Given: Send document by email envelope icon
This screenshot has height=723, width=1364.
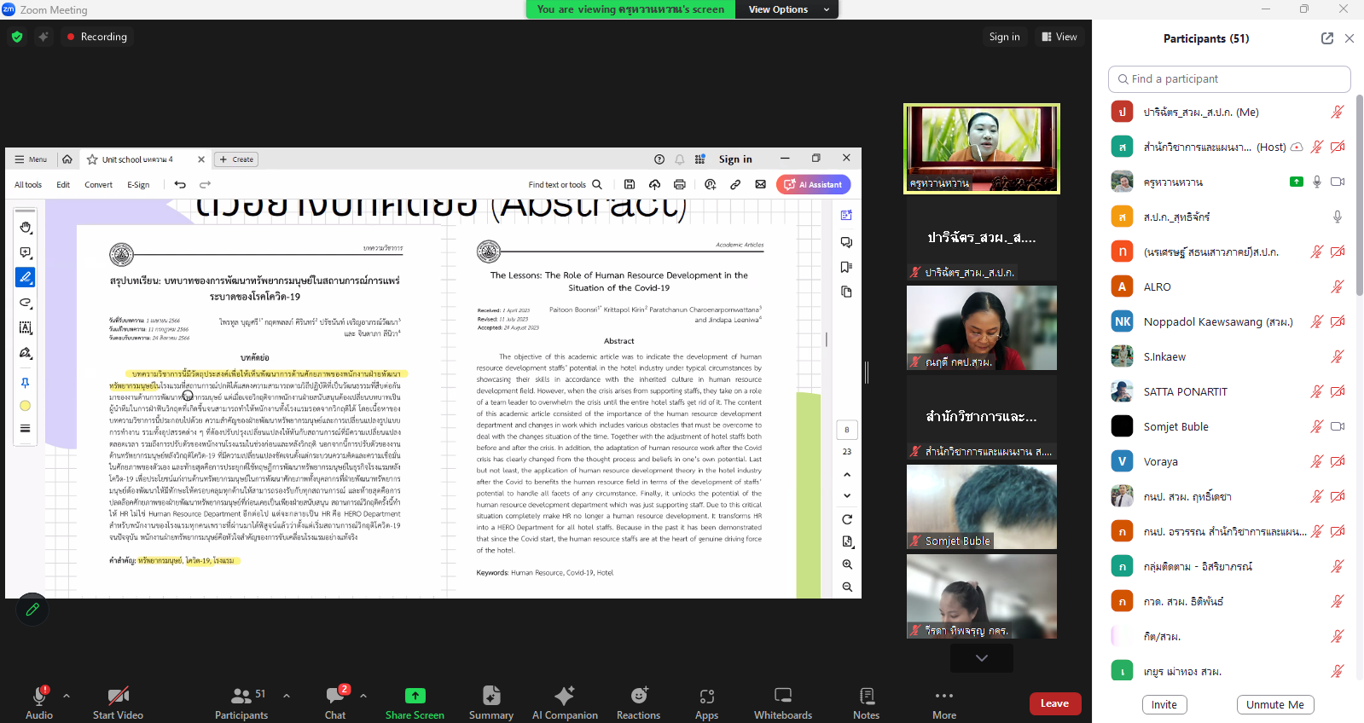Looking at the screenshot, I should tap(761, 184).
